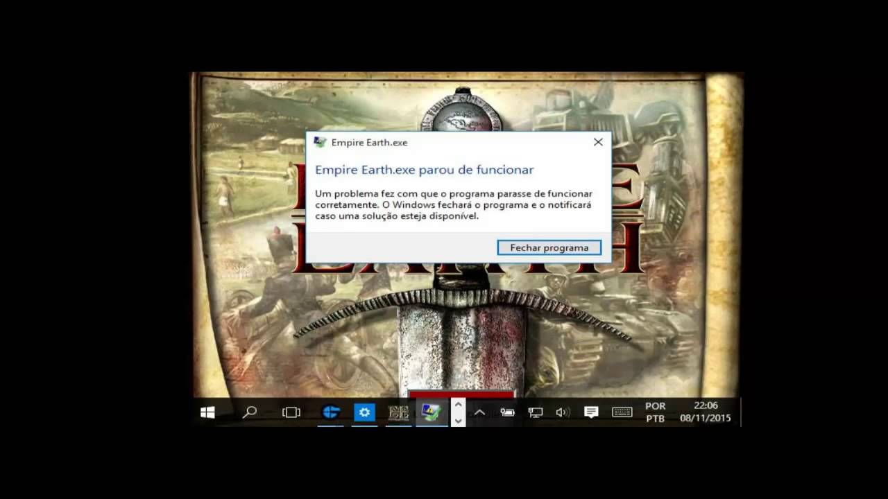
Task: Click 'Empire Earth.exe parou de funcionar' heading
Action: (x=424, y=170)
